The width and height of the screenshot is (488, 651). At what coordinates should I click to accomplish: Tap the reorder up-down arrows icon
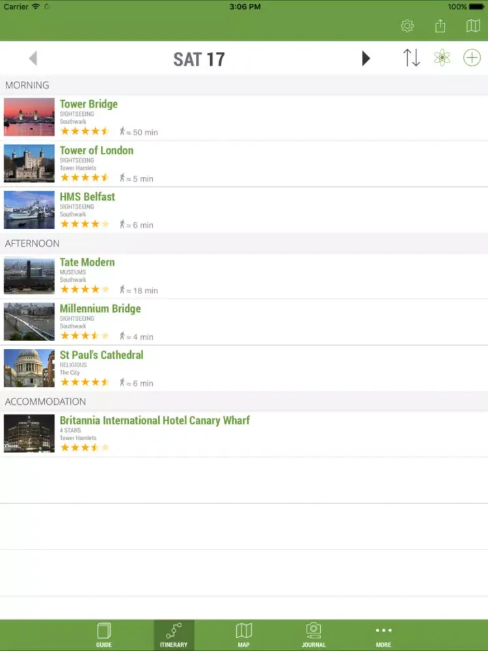pos(412,58)
